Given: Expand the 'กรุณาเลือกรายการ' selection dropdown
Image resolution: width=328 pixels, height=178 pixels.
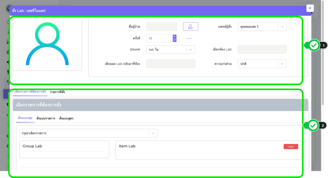Looking at the screenshot, I should (153, 133).
